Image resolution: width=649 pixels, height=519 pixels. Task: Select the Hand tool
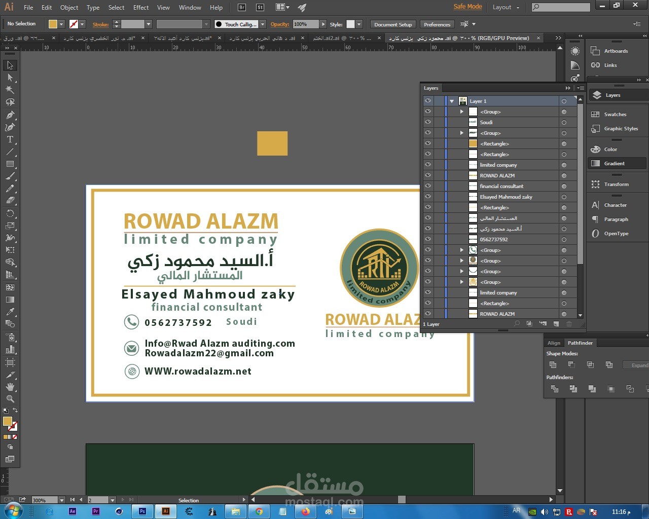tap(10, 387)
